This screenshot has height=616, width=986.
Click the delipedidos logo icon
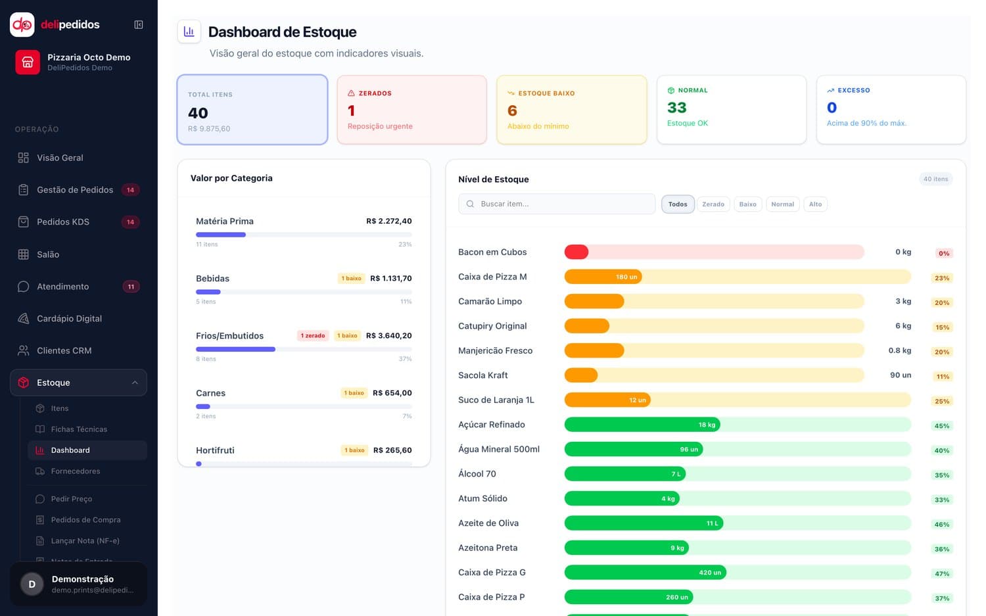pyautogui.click(x=22, y=24)
